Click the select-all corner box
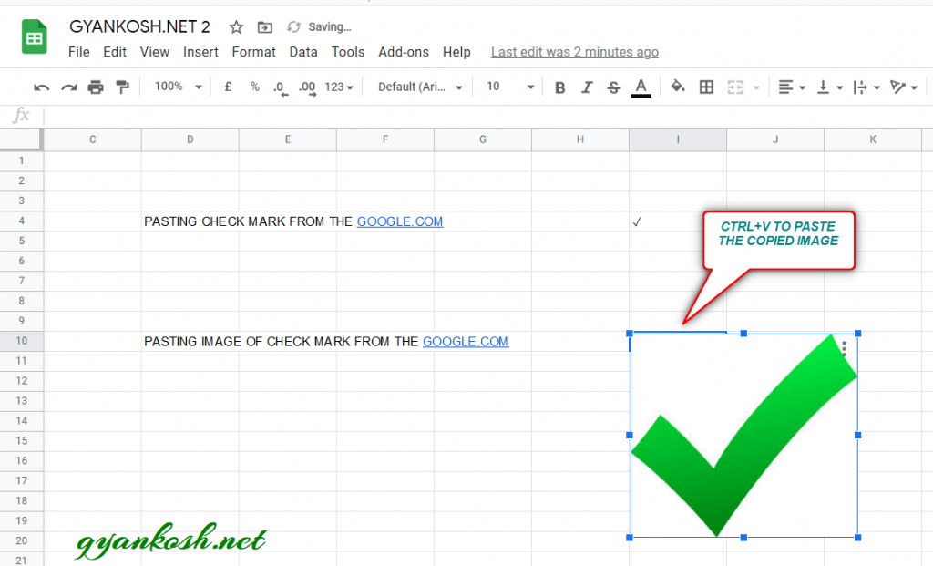 [22, 139]
